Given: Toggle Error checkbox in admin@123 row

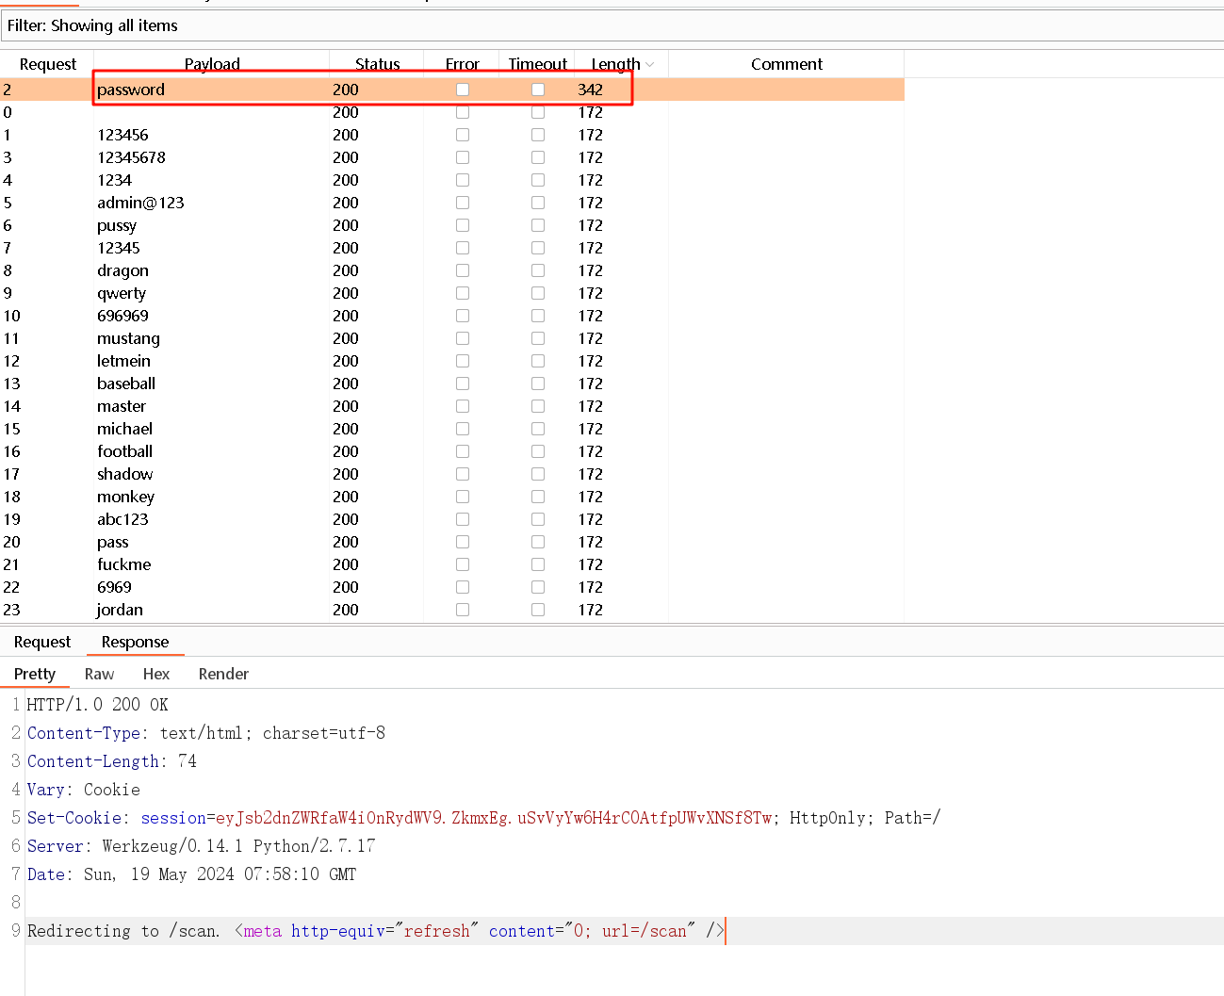Looking at the screenshot, I should [x=463, y=203].
